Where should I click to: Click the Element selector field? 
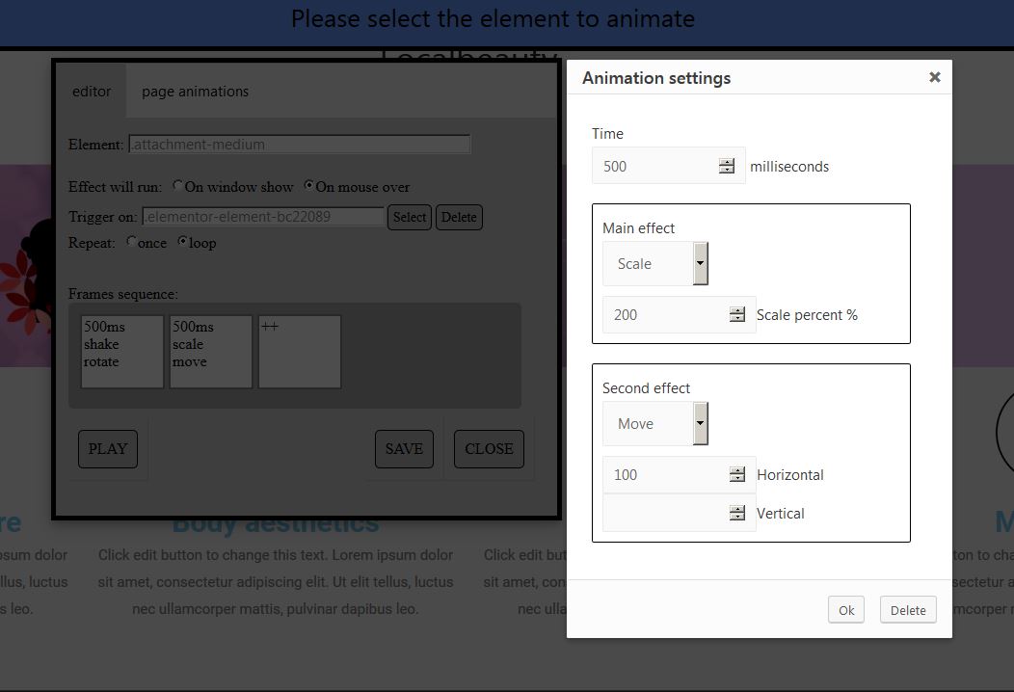click(300, 145)
